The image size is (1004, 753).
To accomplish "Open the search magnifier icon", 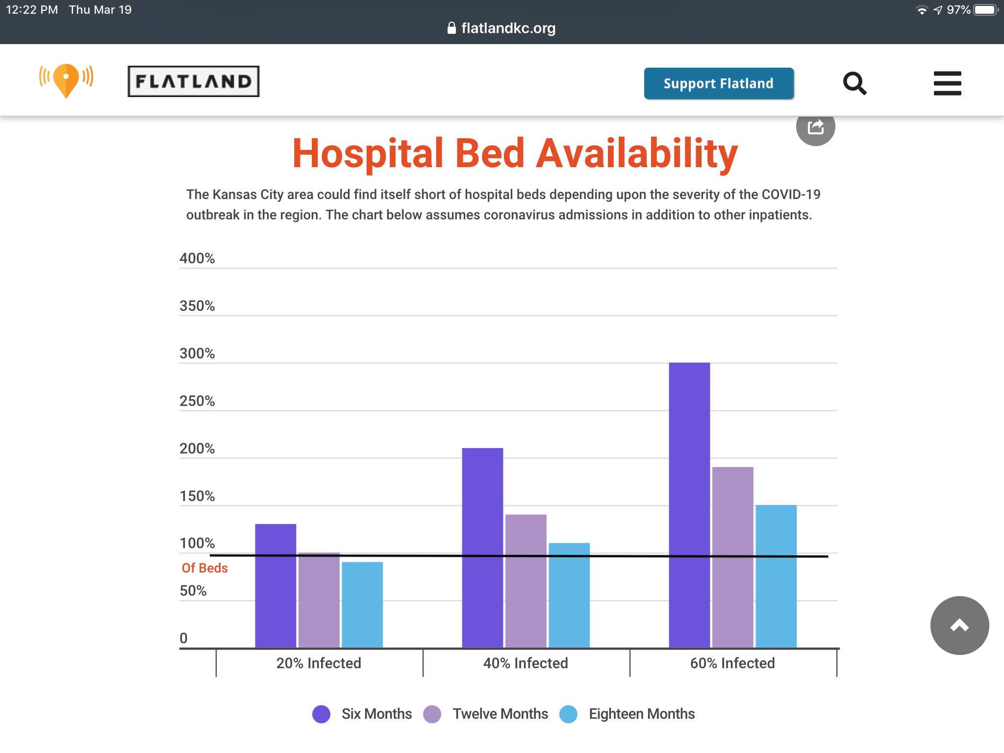I will [x=854, y=83].
